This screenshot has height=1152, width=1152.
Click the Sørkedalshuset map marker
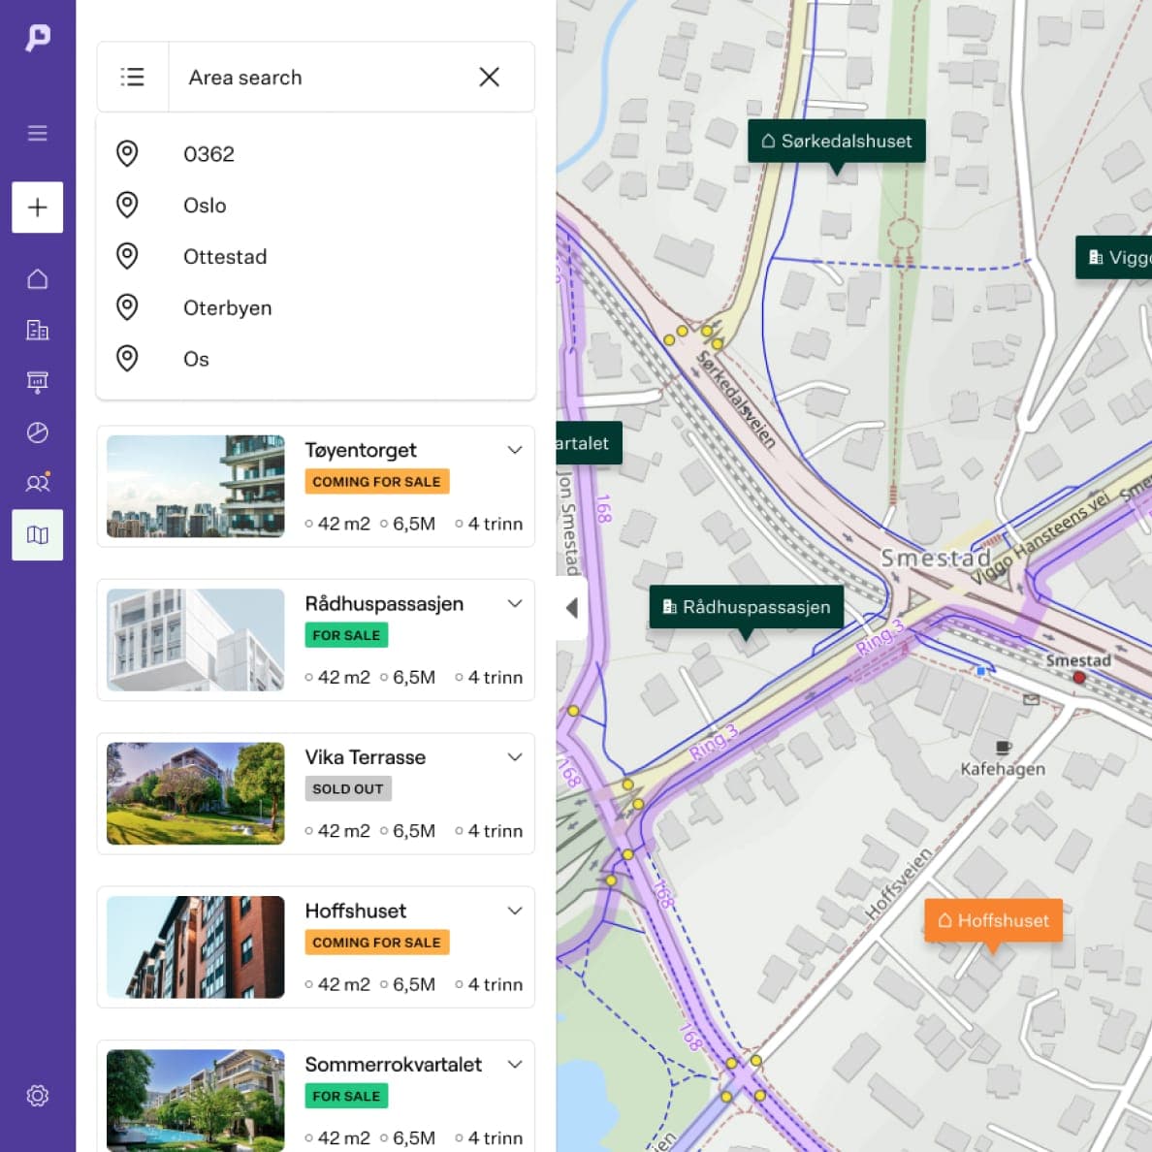tap(836, 142)
